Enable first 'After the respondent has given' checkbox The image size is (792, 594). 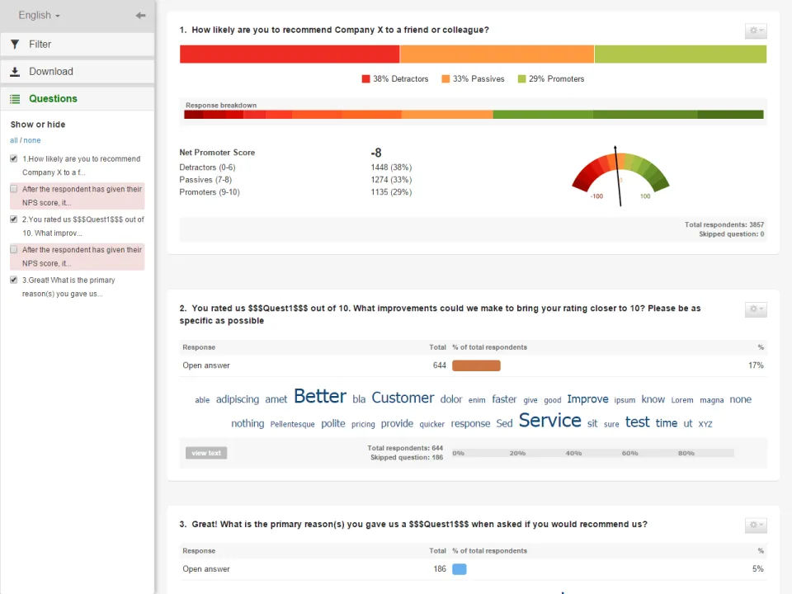click(x=14, y=189)
